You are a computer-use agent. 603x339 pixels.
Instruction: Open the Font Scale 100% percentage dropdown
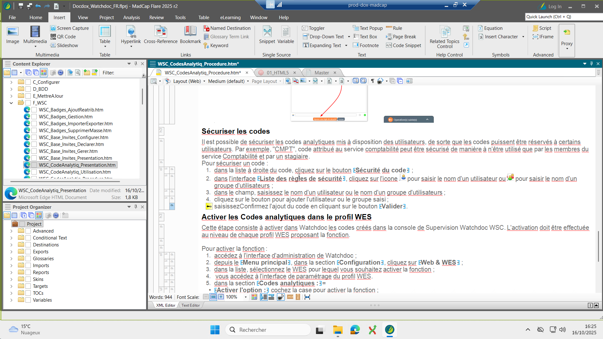click(246, 297)
